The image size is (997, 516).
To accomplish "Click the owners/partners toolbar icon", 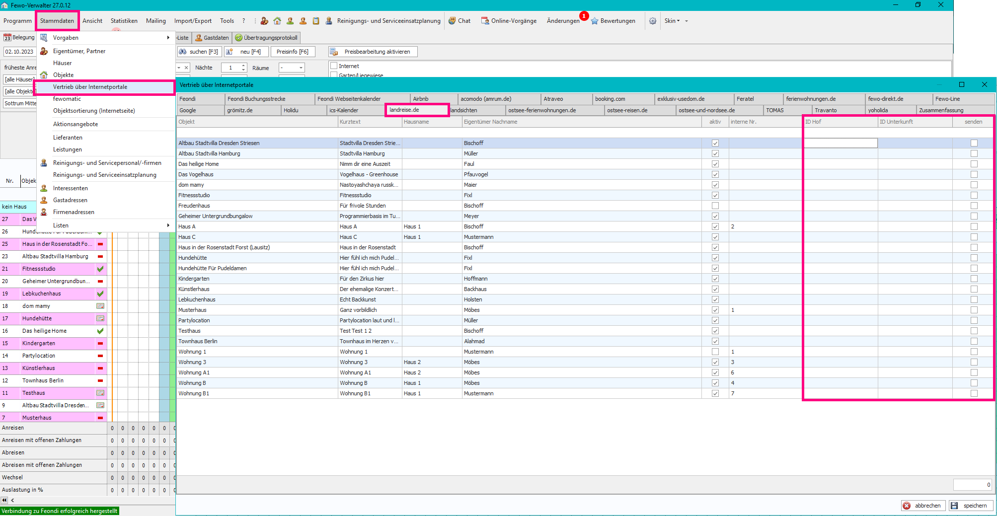I will (264, 21).
